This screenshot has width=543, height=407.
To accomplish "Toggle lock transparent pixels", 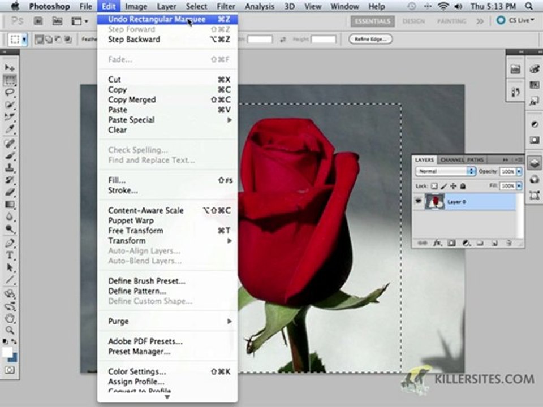I will (434, 186).
